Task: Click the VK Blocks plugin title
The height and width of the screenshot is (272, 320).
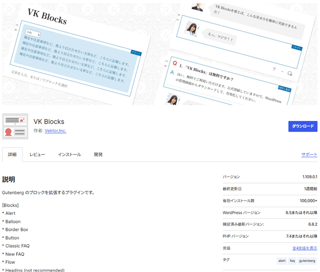Action: 49,122
